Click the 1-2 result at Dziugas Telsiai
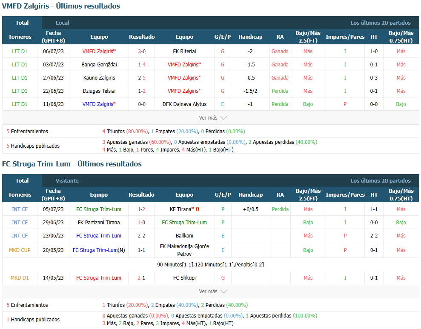The image size is (421, 329). (142, 91)
